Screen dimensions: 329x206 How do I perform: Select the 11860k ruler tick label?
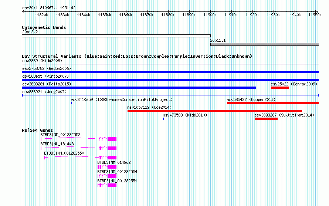click(126, 15)
